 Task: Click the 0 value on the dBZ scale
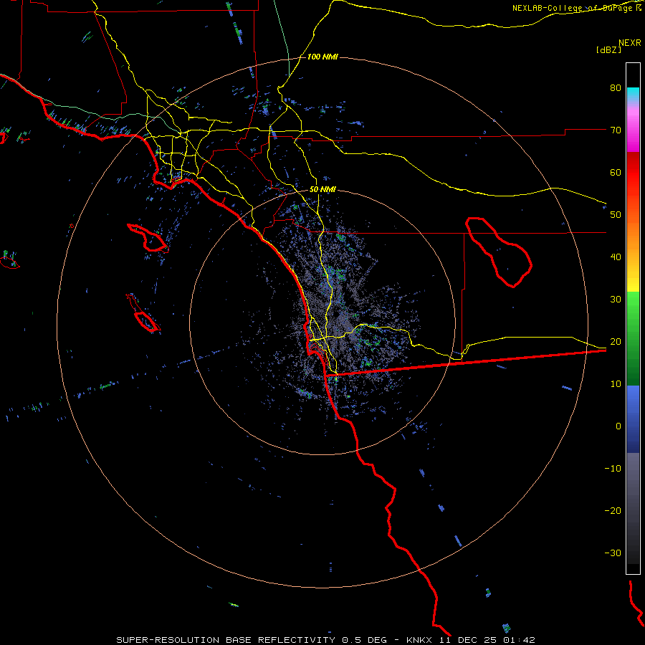618,426
